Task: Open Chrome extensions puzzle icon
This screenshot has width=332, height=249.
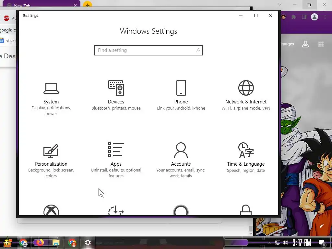Action: point(293,17)
